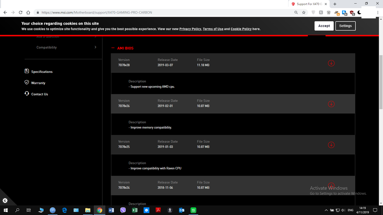Open the browser home page
This screenshot has height=215, width=383.
tap(28, 13)
